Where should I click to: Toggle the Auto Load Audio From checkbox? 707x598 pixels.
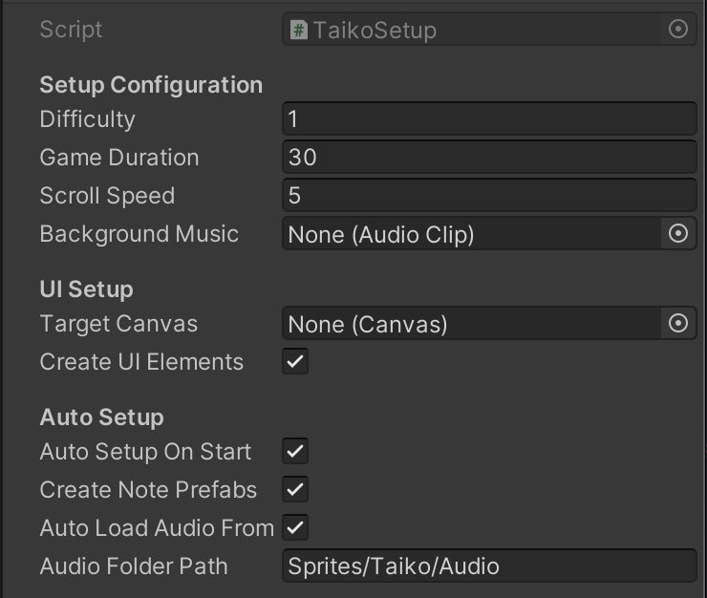pyautogui.click(x=295, y=527)
